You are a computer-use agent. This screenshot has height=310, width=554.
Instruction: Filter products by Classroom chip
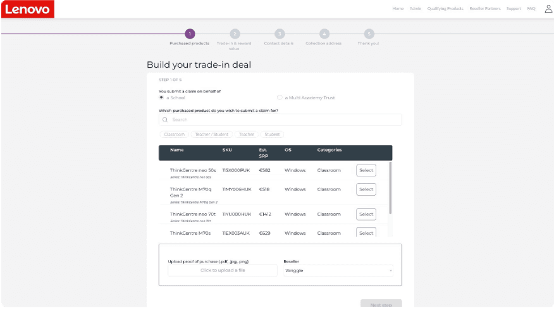point(174,134)
